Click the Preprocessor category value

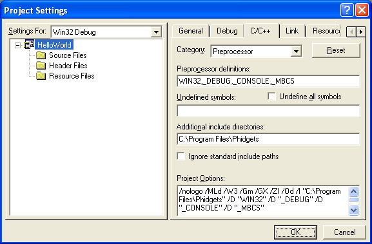point(233,52)
